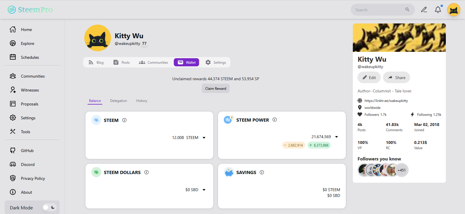Show info about STEEM POWER
This screenshot has height=214, width=465.
click(275, 120)
